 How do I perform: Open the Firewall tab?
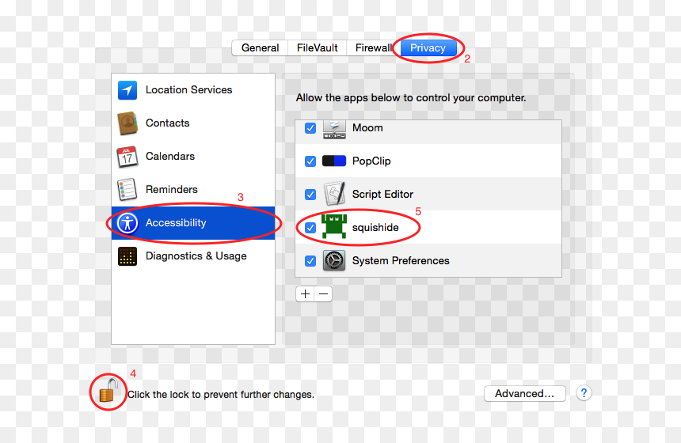click(373, 47)
